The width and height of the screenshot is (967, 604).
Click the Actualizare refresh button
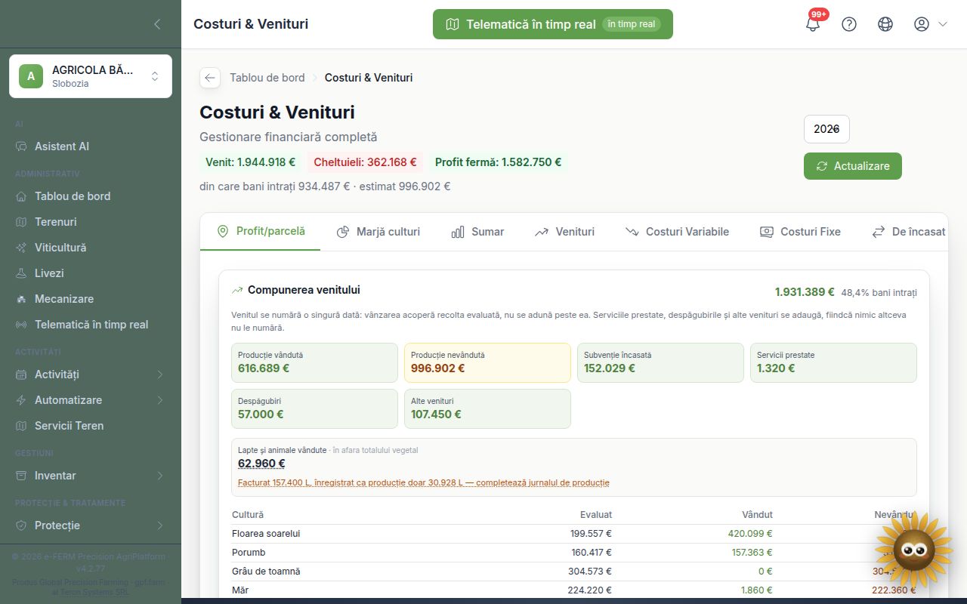(853, 166)
